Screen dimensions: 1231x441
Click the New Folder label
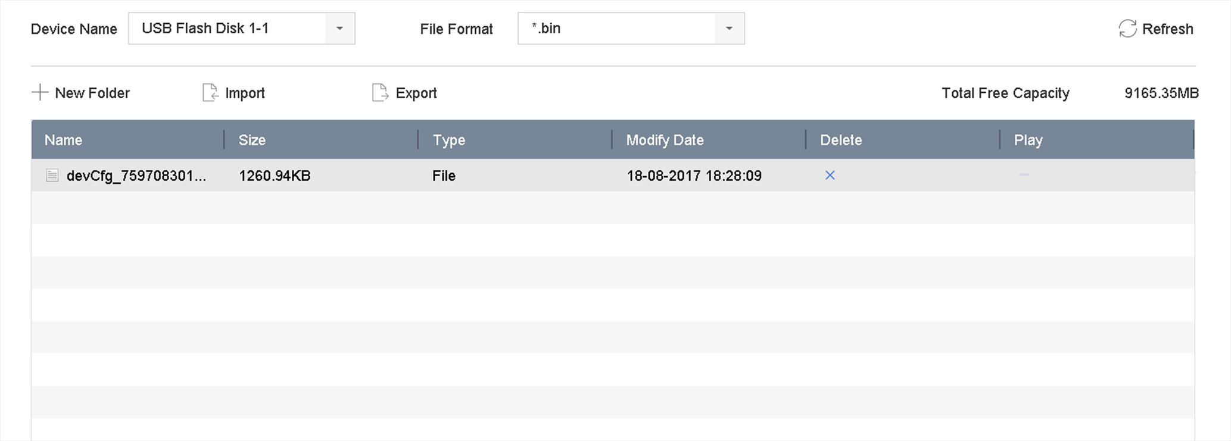coord(92,93)
